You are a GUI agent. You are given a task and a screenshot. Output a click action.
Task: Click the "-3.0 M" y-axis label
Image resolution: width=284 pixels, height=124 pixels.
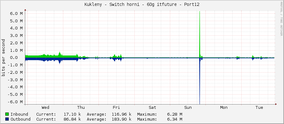(x=15, y=80)
